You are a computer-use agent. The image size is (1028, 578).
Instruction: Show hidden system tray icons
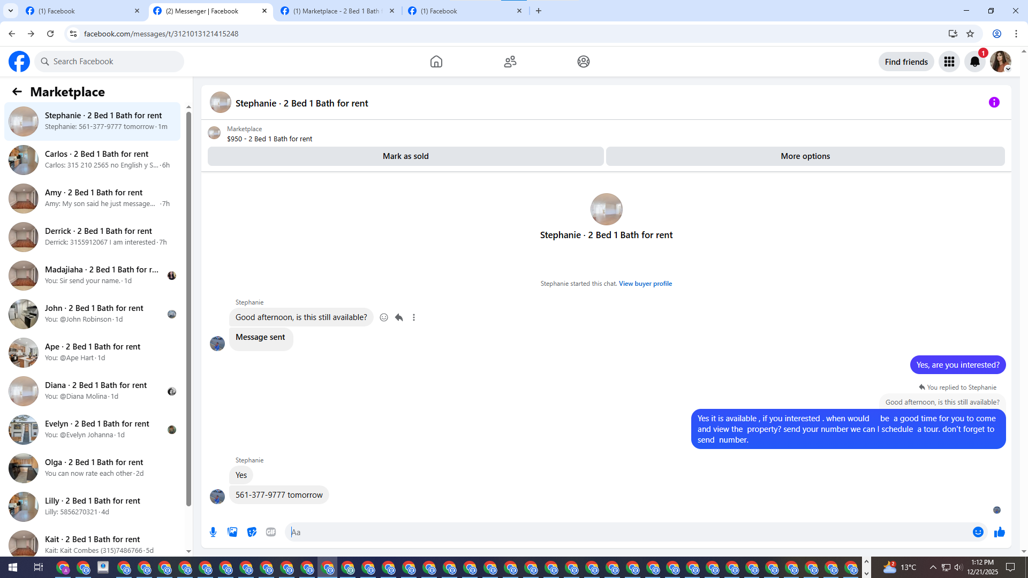tap(933, 567)
